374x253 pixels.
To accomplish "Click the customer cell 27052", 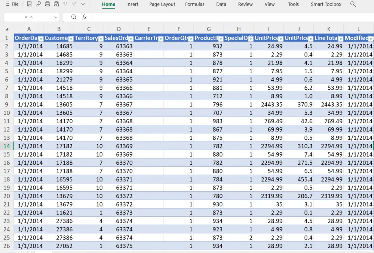I will click(59, 246).
